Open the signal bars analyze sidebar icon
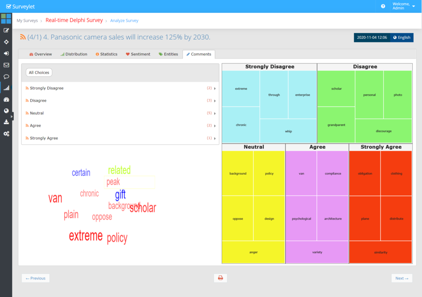Screen dimensions: 422x297 tap(6, 88)
